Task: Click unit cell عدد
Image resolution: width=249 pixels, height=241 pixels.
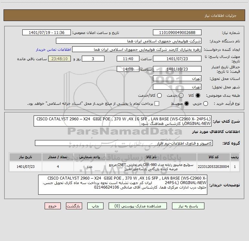Action: point(90,167)
